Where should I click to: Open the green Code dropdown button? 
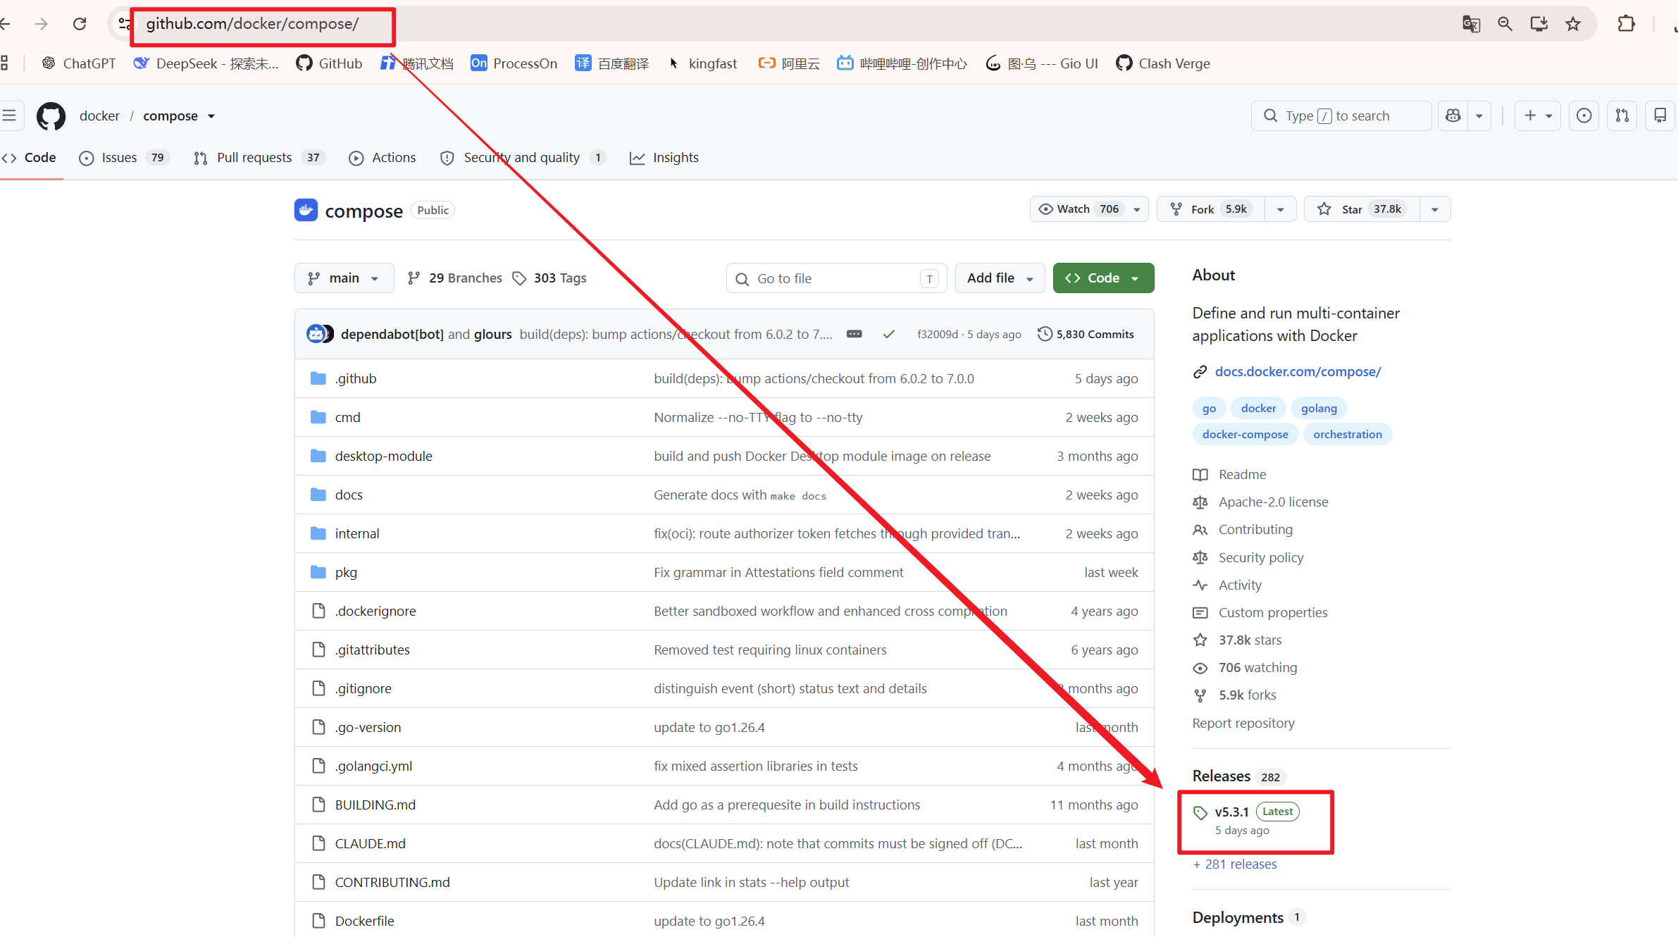[1103, 278]
